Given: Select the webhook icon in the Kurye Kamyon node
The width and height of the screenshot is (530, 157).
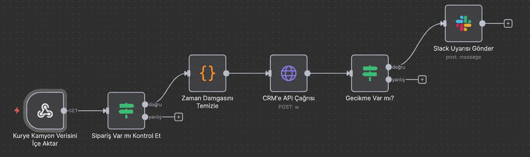Looking at the screenshot, I should click(x=45, y=110).
